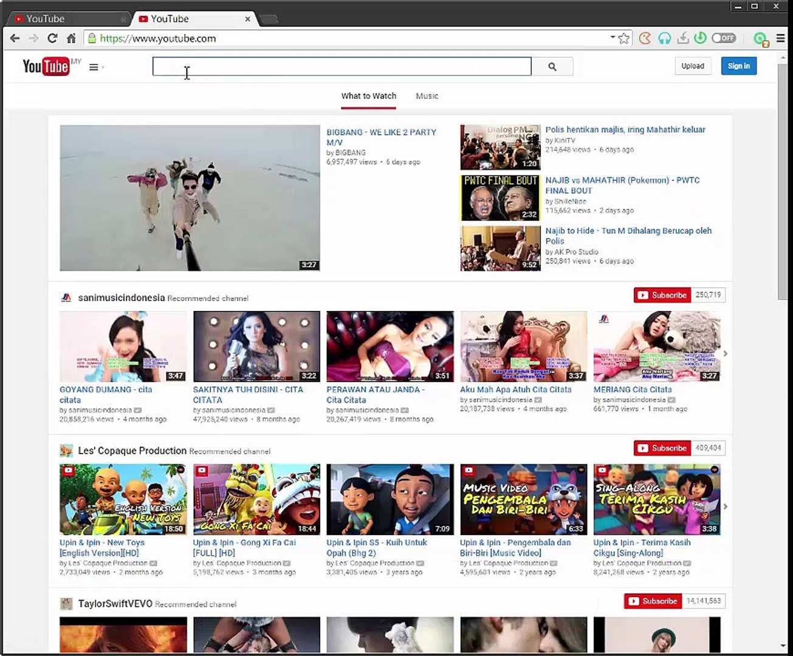Viewport: 793px width, 656px height.
Task: Play the BIGBANG We Like 2 Party thumbnail
Action: pyautogui.click(x=190, y=198)
